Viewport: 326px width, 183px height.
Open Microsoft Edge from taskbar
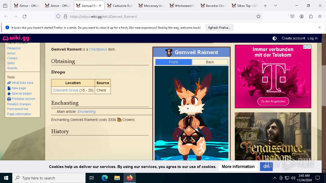[x=104, y=178]
